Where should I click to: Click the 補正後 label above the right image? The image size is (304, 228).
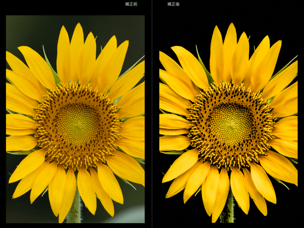pos(173,4)
